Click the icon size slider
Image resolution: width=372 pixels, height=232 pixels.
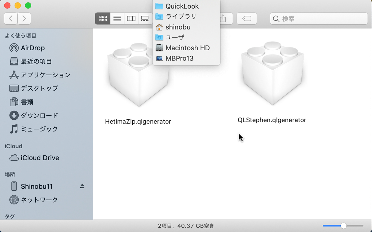(343, 226)
